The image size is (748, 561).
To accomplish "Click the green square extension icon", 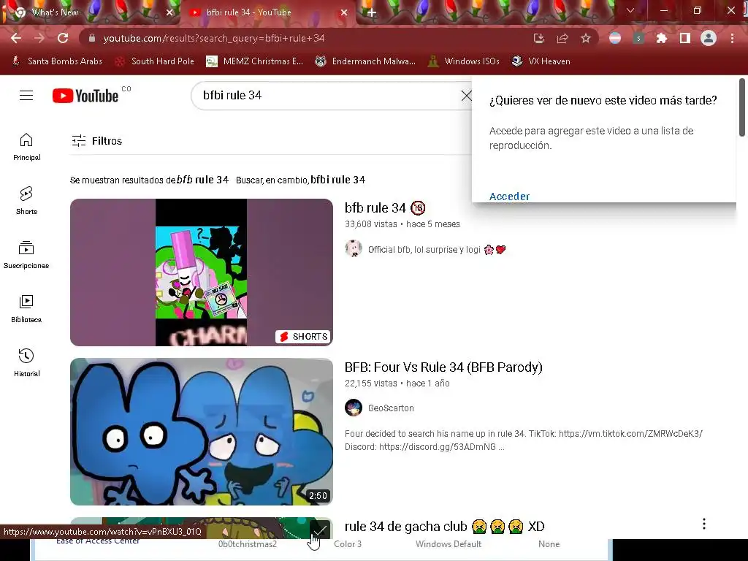I will pyautogui.click(x=638, y=38).
